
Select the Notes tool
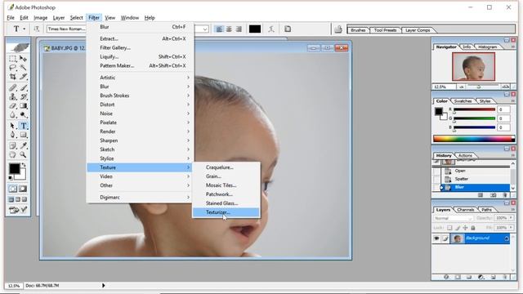(x=13, y=145)
